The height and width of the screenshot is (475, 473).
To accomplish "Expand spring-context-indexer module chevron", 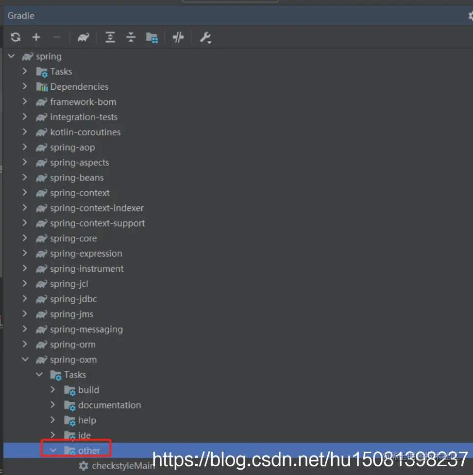I will point(25,208).
